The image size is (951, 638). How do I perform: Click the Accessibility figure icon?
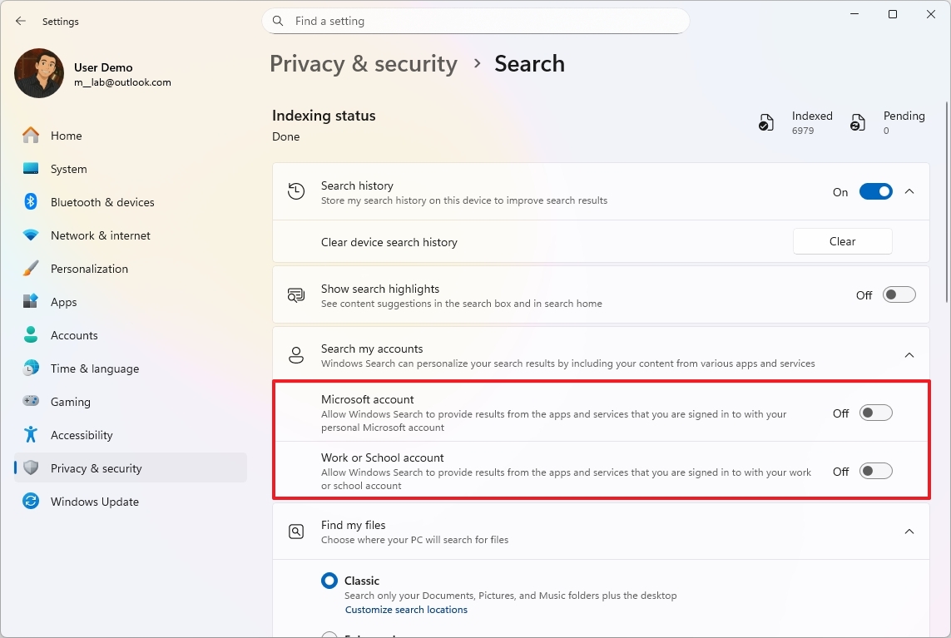(31, 435)
